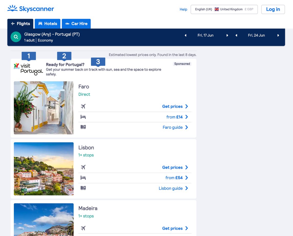Switch to the Hotels tab
Image resolution: width=293 pixels, height=236 pixels.
(48, 24)
